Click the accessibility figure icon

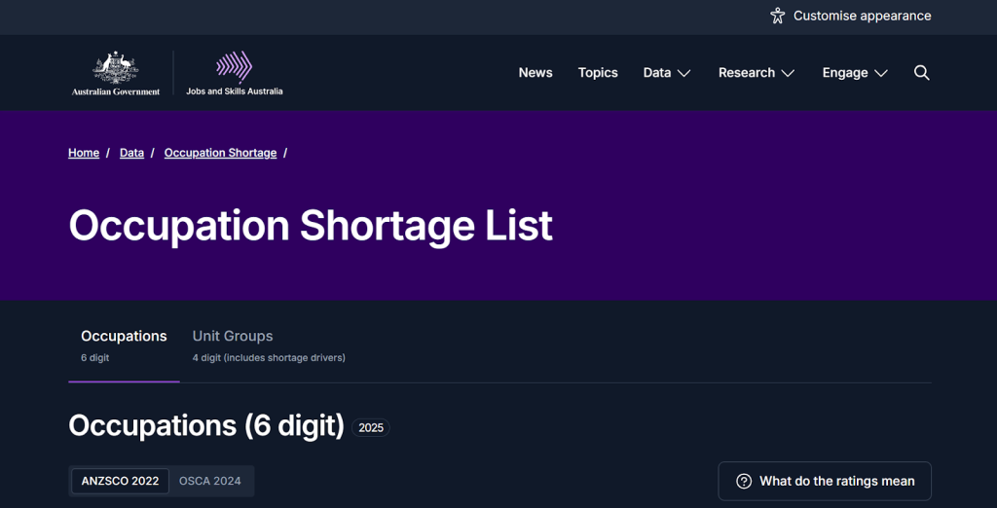(778, 16)
